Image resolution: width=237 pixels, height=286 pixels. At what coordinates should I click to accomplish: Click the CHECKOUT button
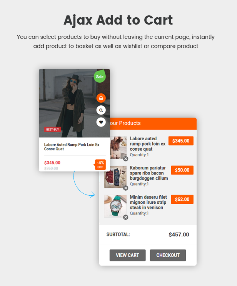click(168, 255)
